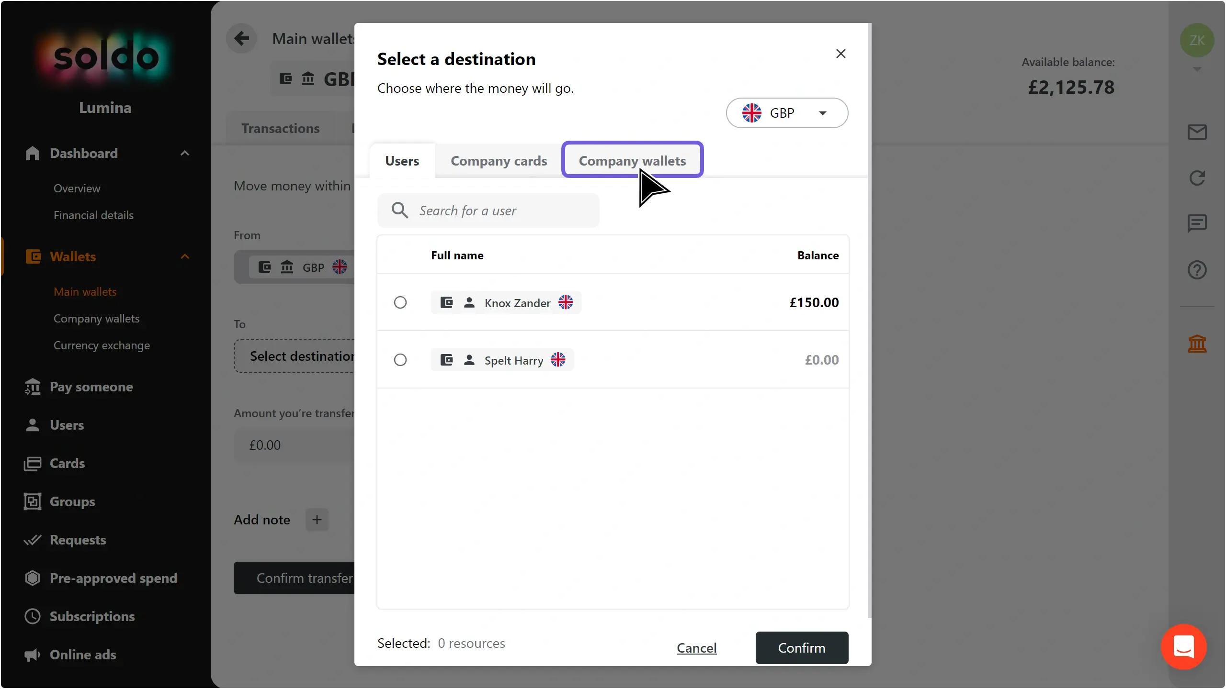Open the GBP currency dropdown arrow

coord(823,113)
